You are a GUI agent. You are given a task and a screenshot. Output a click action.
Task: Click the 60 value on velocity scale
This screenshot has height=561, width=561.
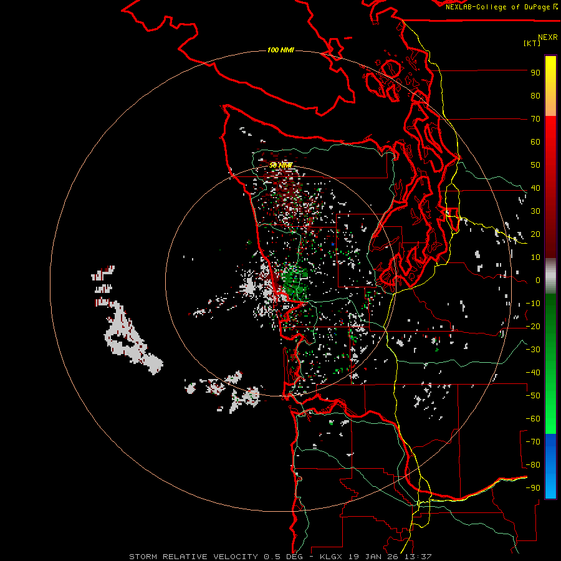[535, 142]
